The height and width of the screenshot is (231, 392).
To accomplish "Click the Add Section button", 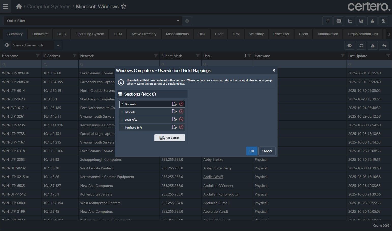I will 169,138.
